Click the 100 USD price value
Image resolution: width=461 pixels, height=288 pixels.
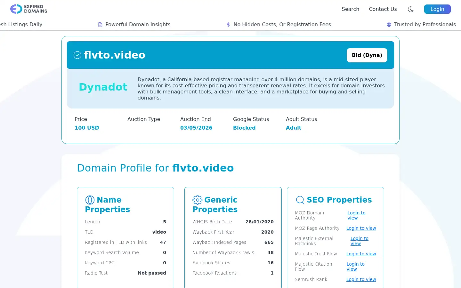(x=87, y=128)
